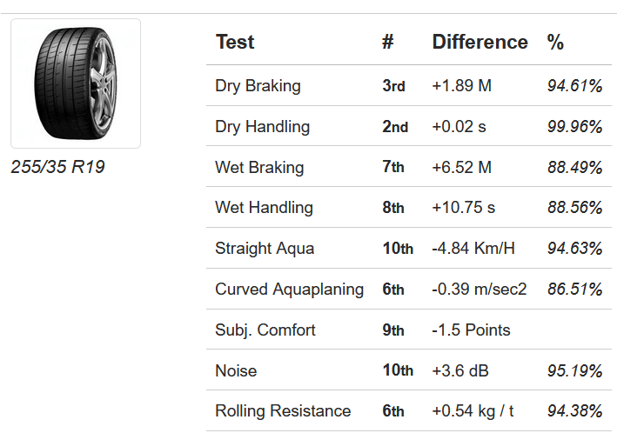
Task: Click the Noise test label
Action: (236, 371)
